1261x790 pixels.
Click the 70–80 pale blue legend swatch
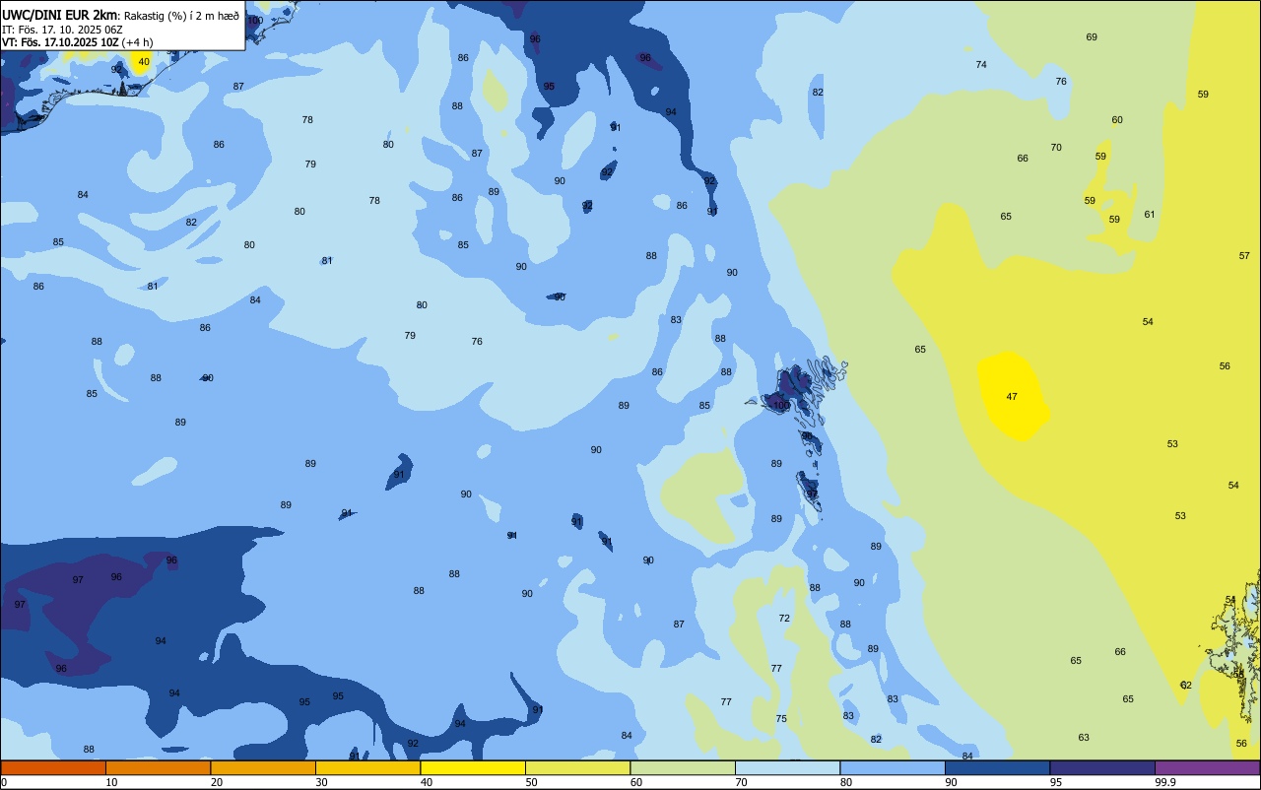tap(787, 767)
